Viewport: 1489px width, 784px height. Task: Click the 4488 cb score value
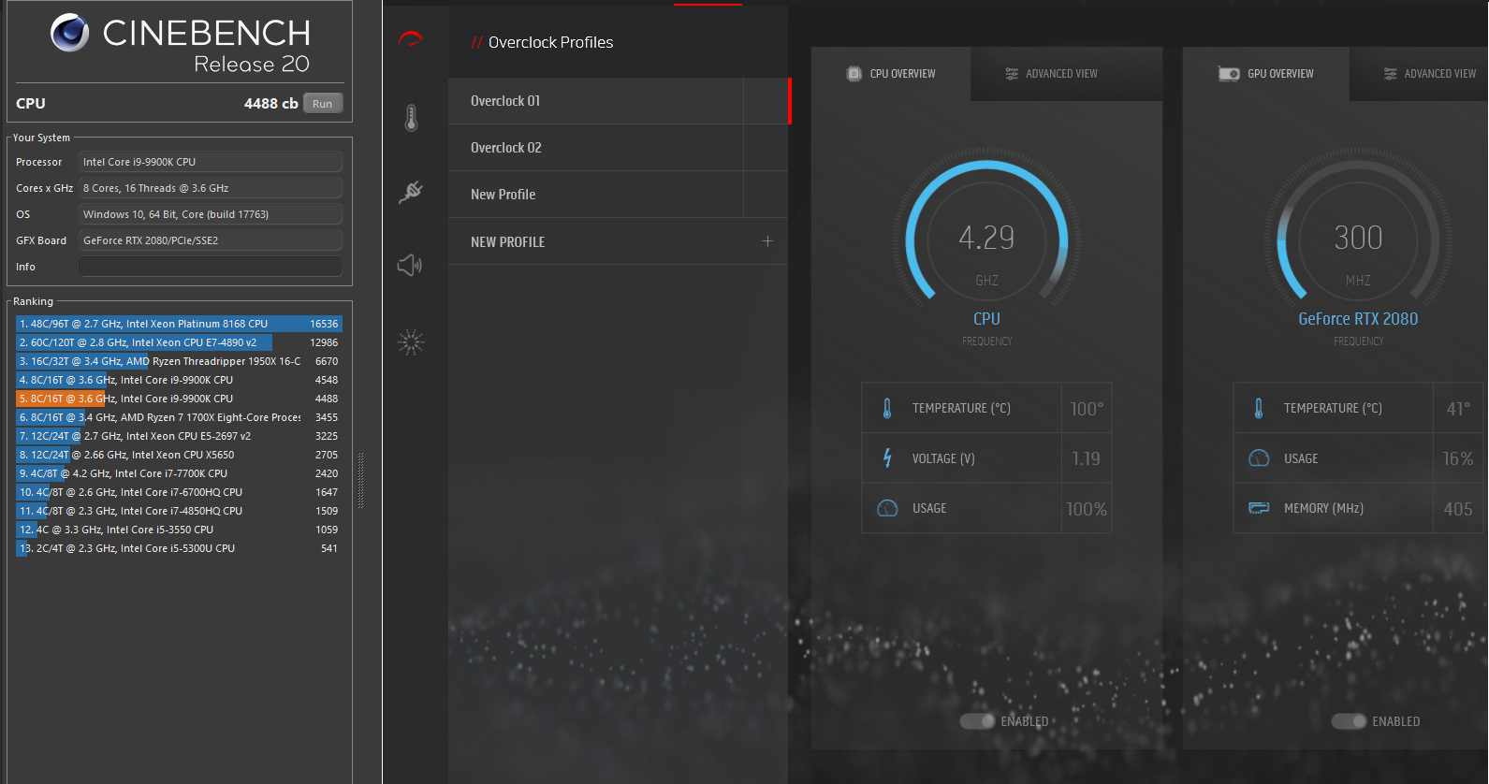coord(270,104)
